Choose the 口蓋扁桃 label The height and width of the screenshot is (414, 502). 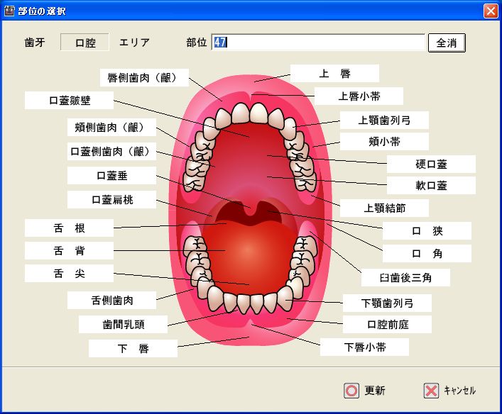(x=111, y=199)
